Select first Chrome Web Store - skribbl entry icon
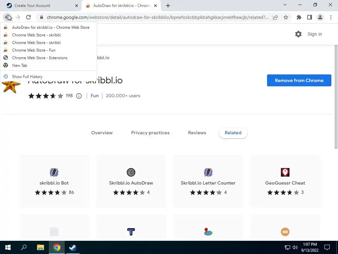Screen dimensions: 338x254 (6, 35)
